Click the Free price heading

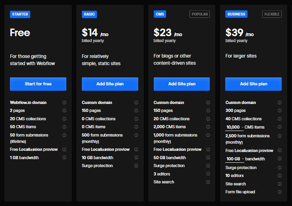pos(20,33)
